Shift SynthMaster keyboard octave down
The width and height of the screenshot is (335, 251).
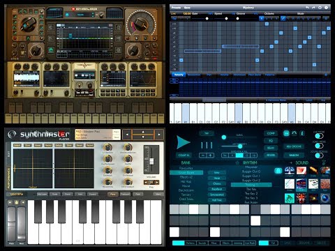point(10,202)
